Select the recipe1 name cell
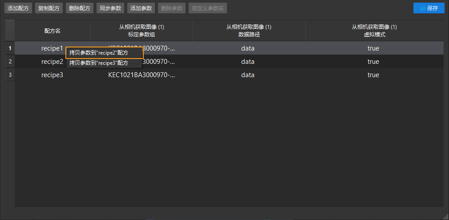Screen dimensions: 449x220 (x=53, y=48)
